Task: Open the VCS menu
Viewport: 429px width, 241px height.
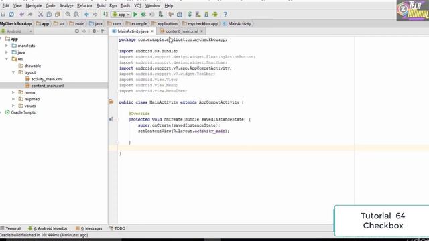Action: tap(137, 5)
